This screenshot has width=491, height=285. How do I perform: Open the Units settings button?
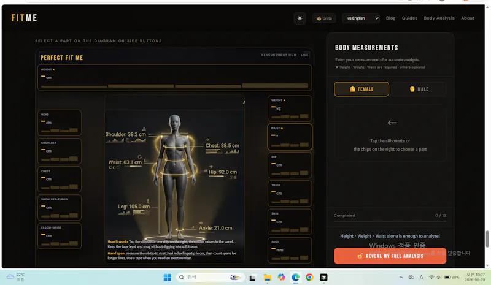(324, 18)
